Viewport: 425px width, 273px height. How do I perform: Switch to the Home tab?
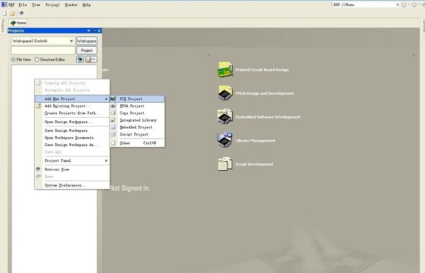[18, 23]
